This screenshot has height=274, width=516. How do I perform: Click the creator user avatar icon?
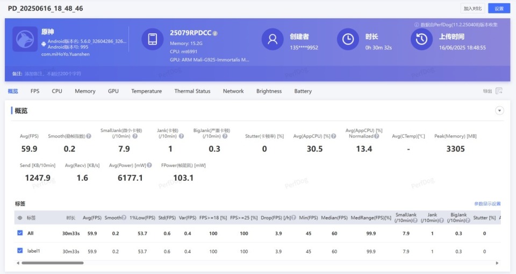tap(273, 39)
